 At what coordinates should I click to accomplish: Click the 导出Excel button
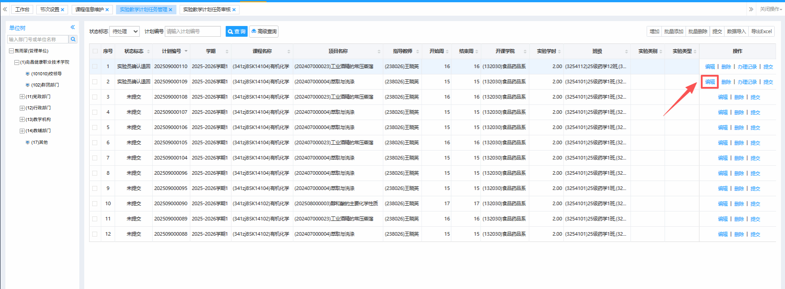pyautogui.click(x=761, y=31)
